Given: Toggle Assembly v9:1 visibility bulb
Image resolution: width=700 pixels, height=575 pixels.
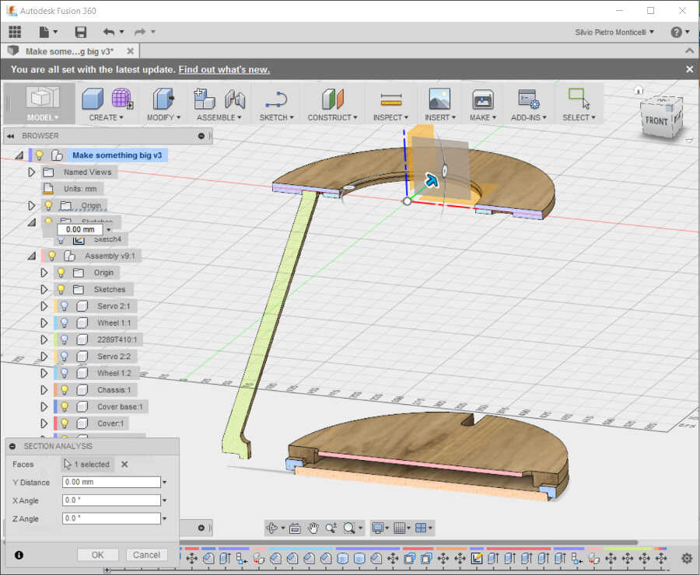Looking at the screenshot, I should coord(52,256).
